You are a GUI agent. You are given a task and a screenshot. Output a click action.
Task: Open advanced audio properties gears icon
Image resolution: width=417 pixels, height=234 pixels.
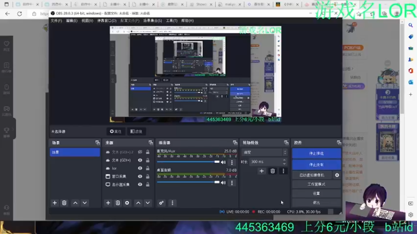point(161,203)
